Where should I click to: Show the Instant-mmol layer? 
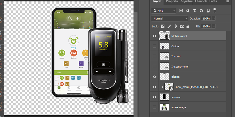click(154, 66)
